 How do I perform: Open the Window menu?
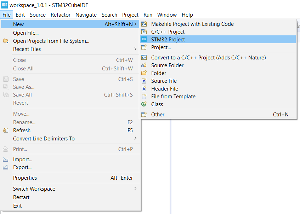[167, 15]
